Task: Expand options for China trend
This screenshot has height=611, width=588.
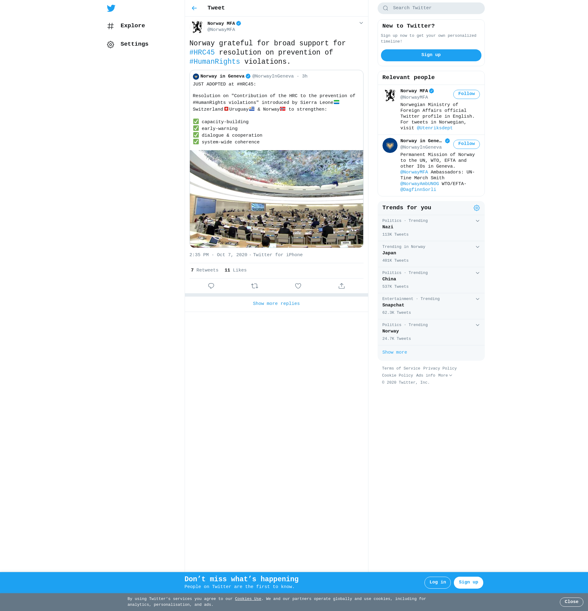Action: coord(477,273)
